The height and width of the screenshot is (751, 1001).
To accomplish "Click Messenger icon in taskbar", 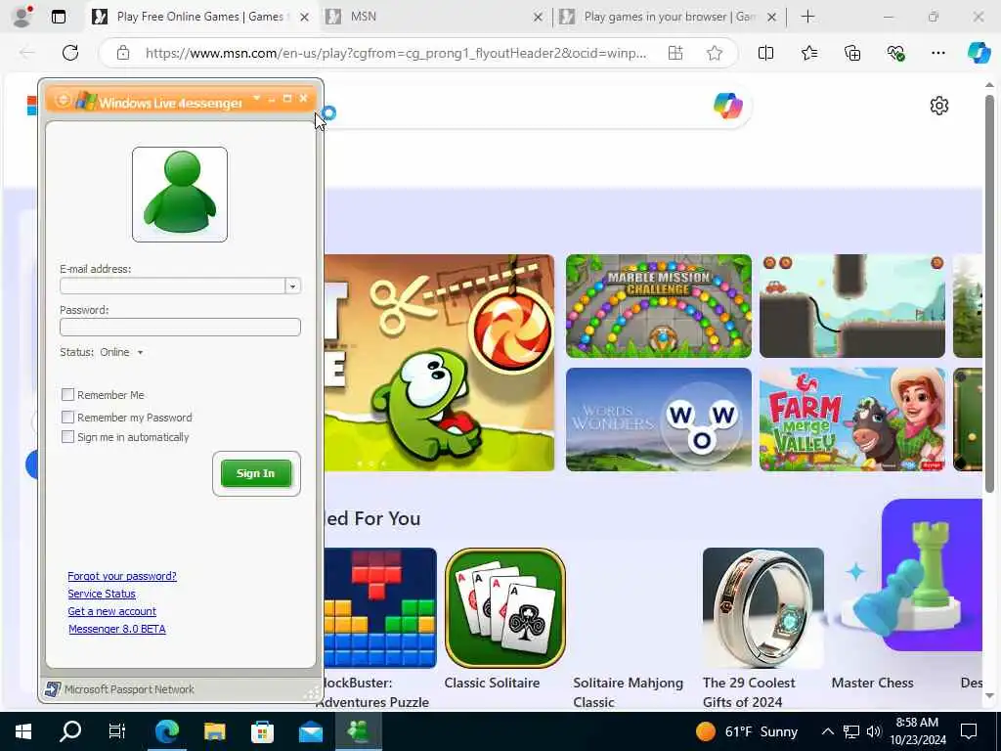I will point(359,731).
